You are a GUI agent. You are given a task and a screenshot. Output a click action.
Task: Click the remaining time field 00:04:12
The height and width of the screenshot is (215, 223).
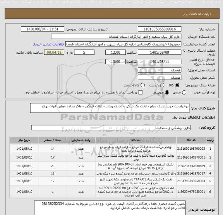[x=54, y=52]
